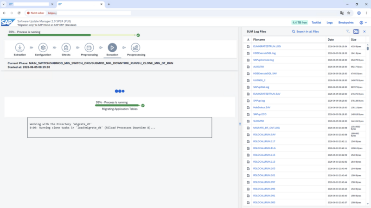Download ULOG26_2 via its row icon
This screenshot has width=371, height=208.
[x=248, y=80]
